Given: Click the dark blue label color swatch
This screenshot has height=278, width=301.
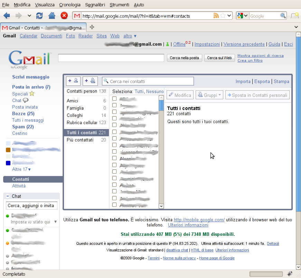Looking at the screenshot, I should coord(8,163).
